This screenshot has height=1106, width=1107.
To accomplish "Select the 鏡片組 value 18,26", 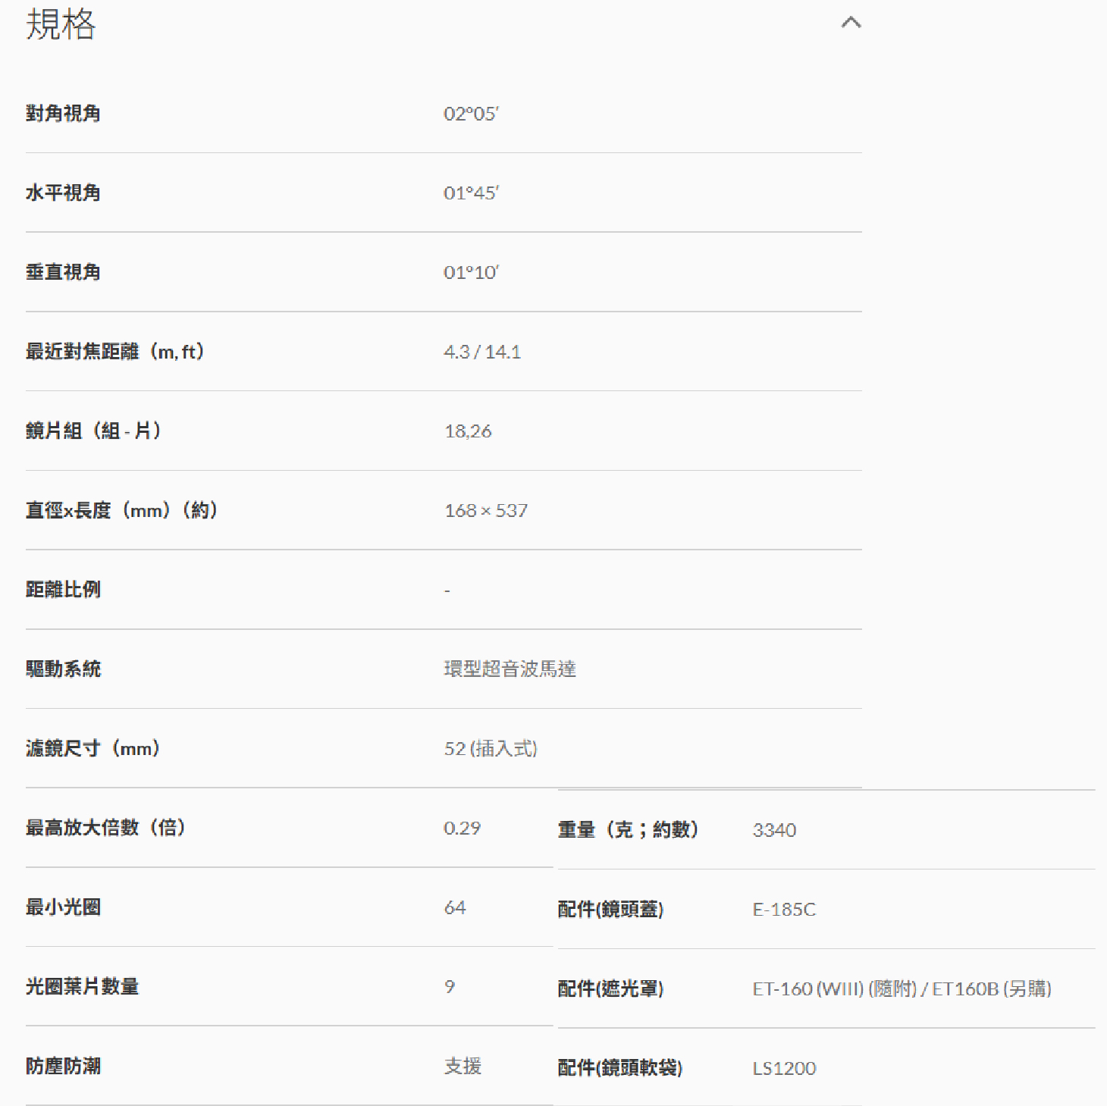I will pos(468,431).
